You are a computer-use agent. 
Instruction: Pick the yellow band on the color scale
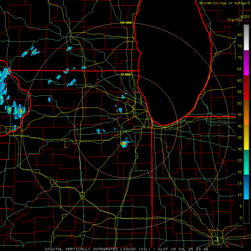246,137
